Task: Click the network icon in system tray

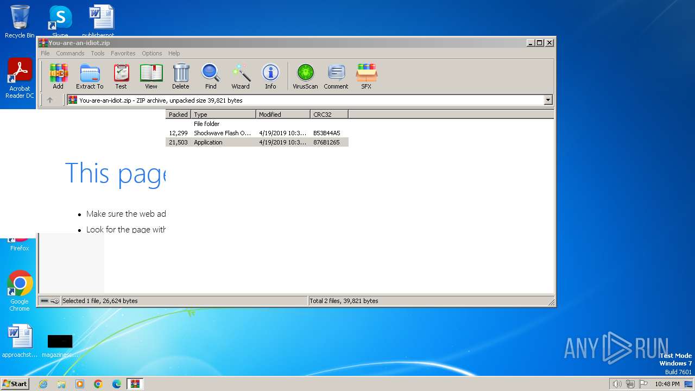Action: tap(630, 384)
